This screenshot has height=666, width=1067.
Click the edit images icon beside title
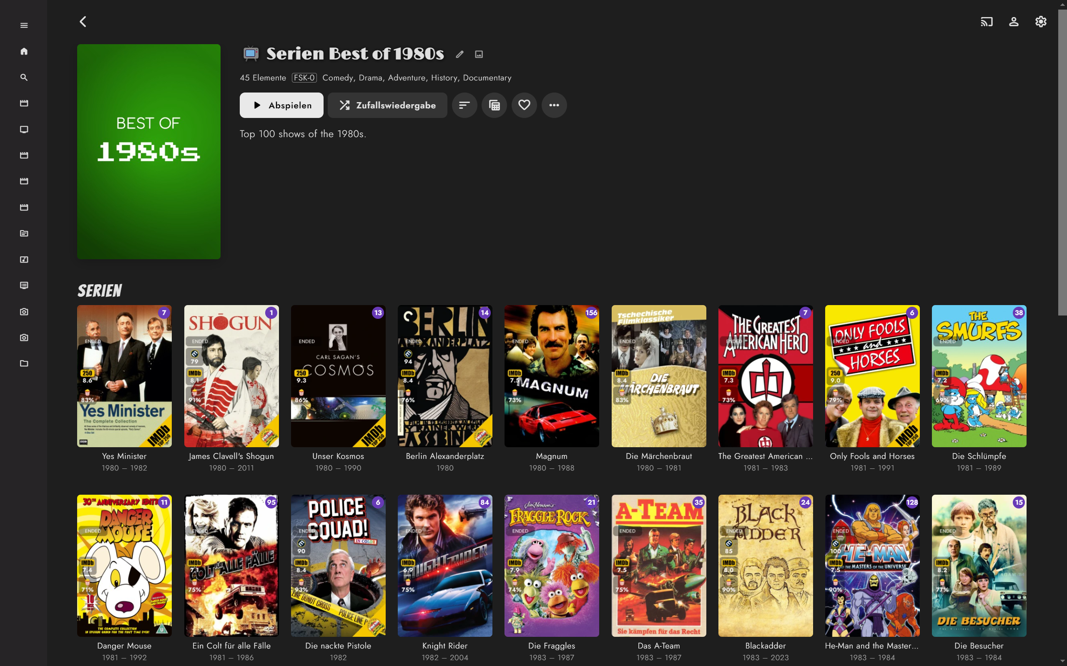click(479, 54)
